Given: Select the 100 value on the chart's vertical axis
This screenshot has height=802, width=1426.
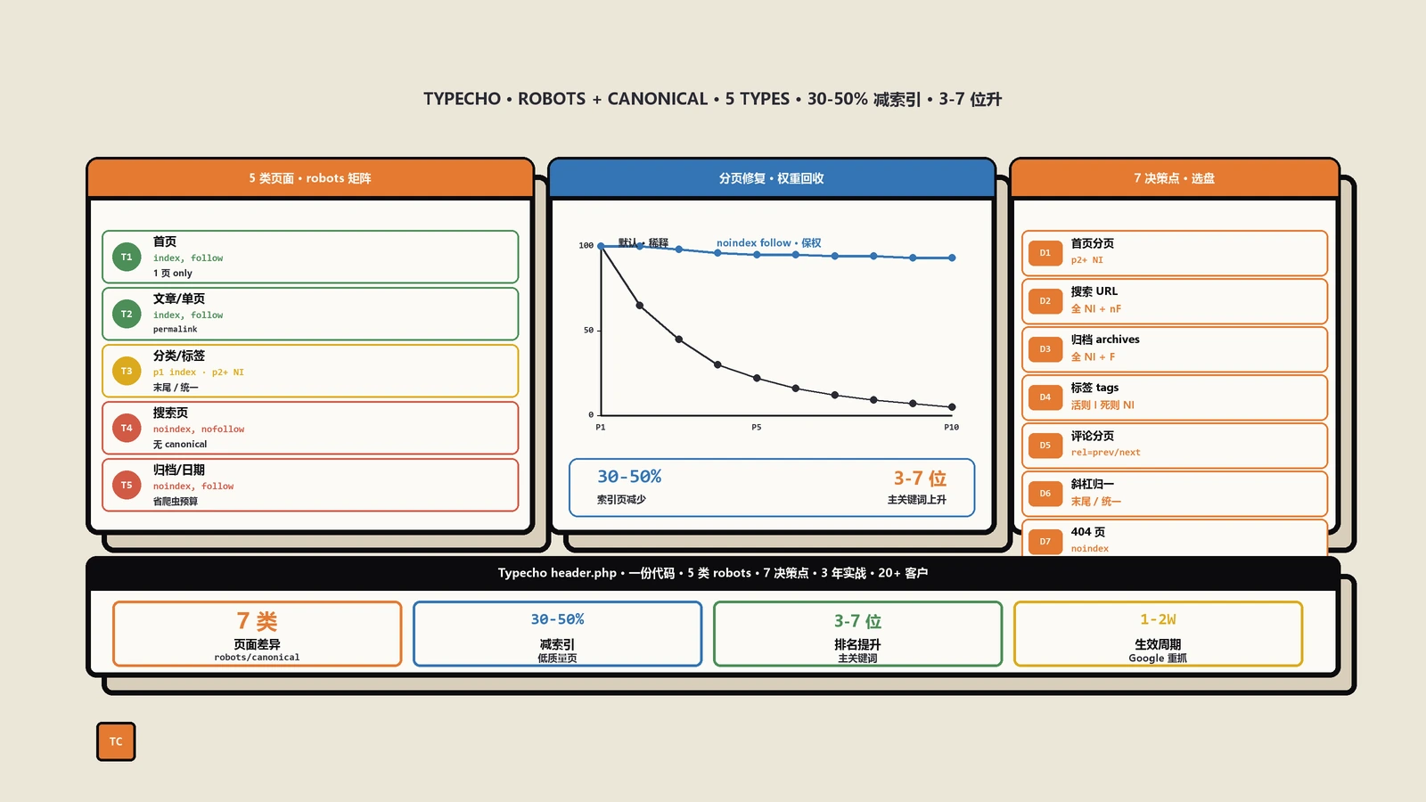Looking at the screenshot, I should point(586,246).
